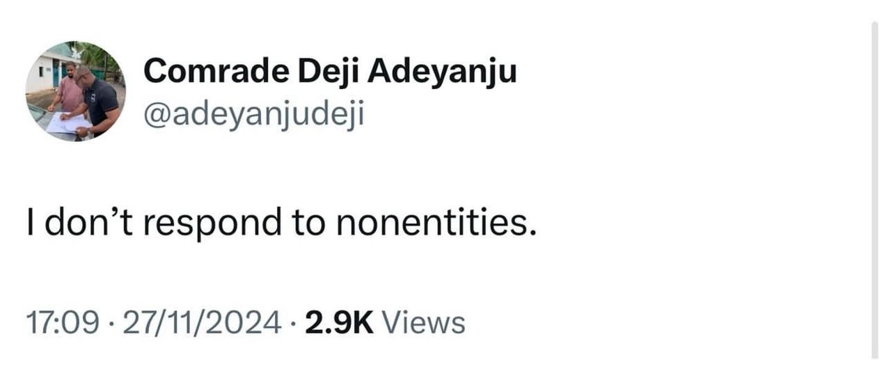Viewport: 891px width, 369px height.
Task: Click the man in black shirt in avatar
Action: (x=100, y=100)
